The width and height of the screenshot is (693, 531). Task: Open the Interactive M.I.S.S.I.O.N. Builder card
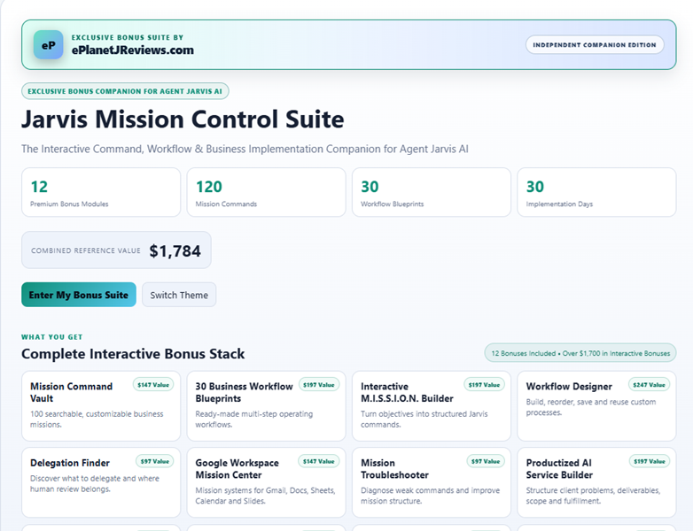(432, 406)
